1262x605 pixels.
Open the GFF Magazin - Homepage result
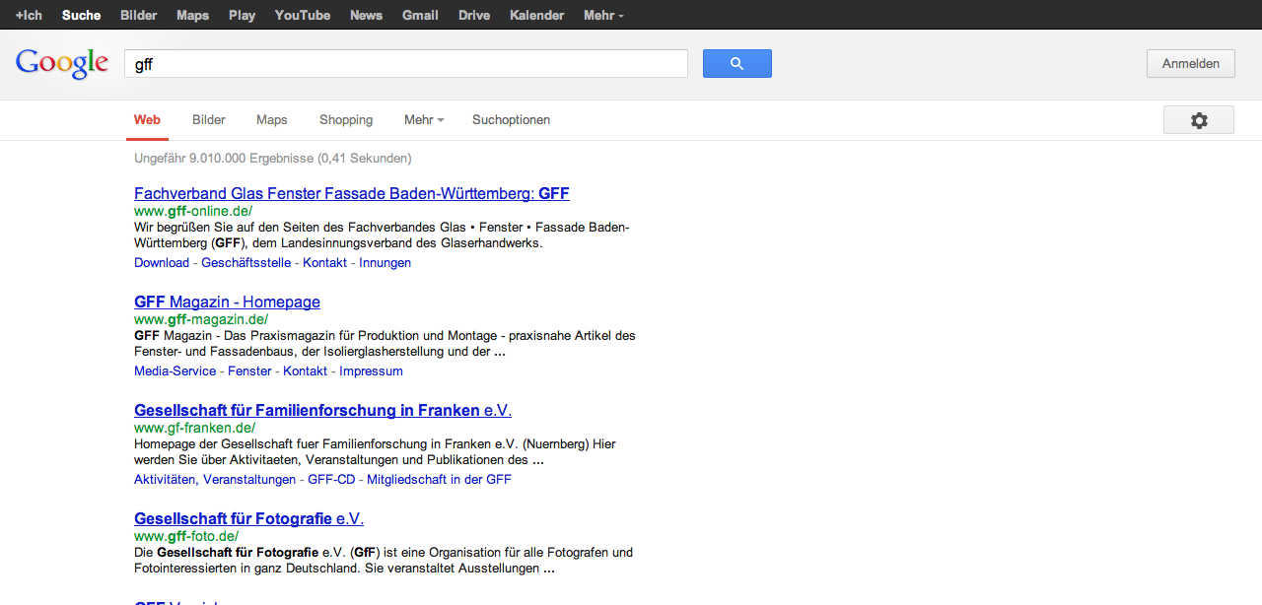[227, 302]
